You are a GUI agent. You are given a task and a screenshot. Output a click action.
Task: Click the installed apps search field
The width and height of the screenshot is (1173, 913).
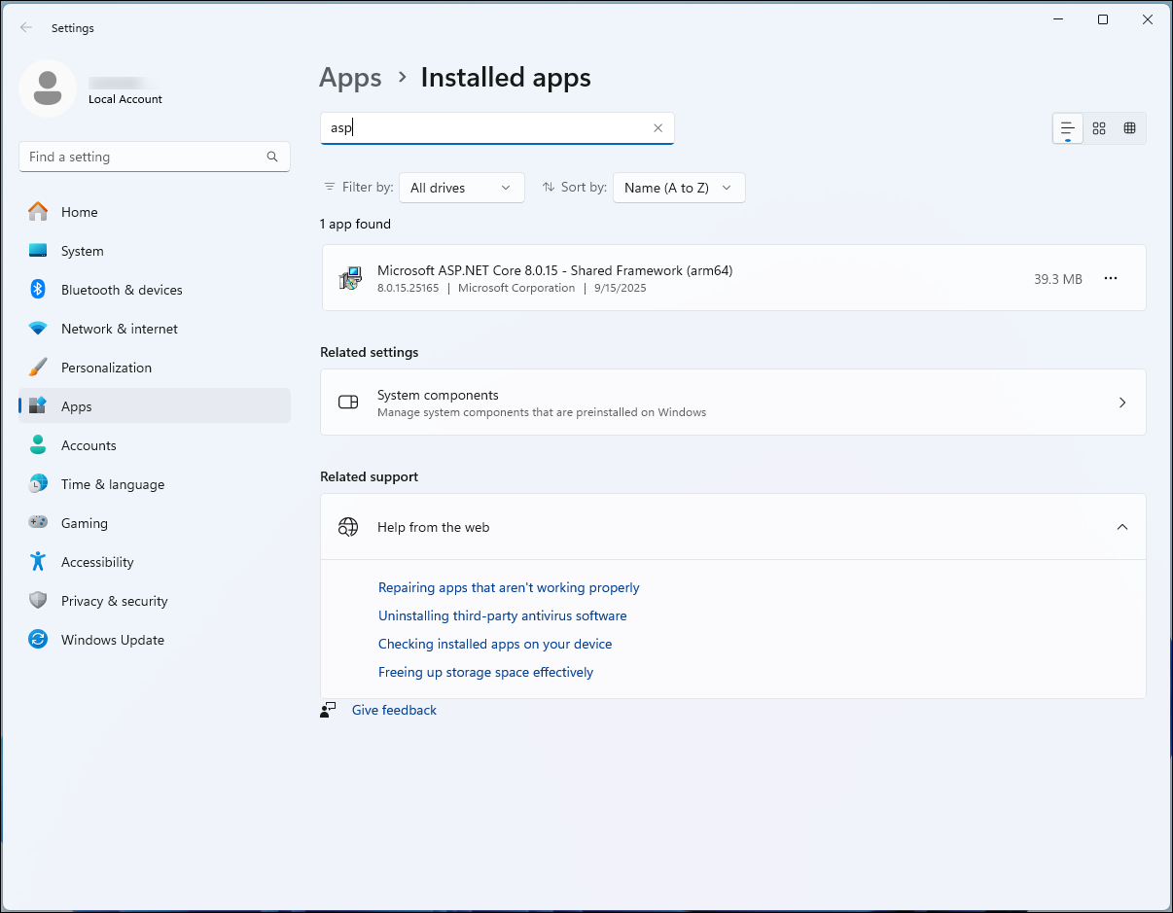486,128
